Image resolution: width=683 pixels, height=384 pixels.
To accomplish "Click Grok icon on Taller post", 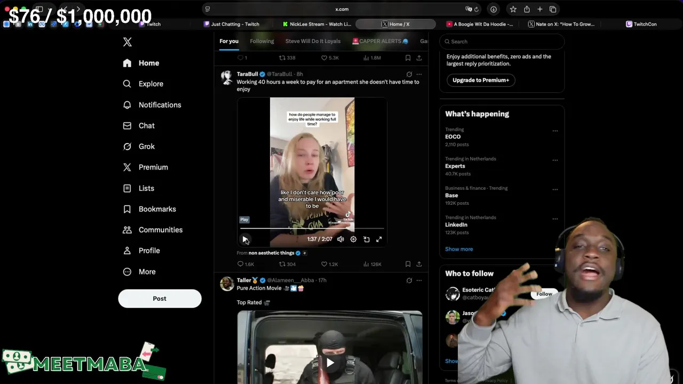I will (x=409, y=280).
